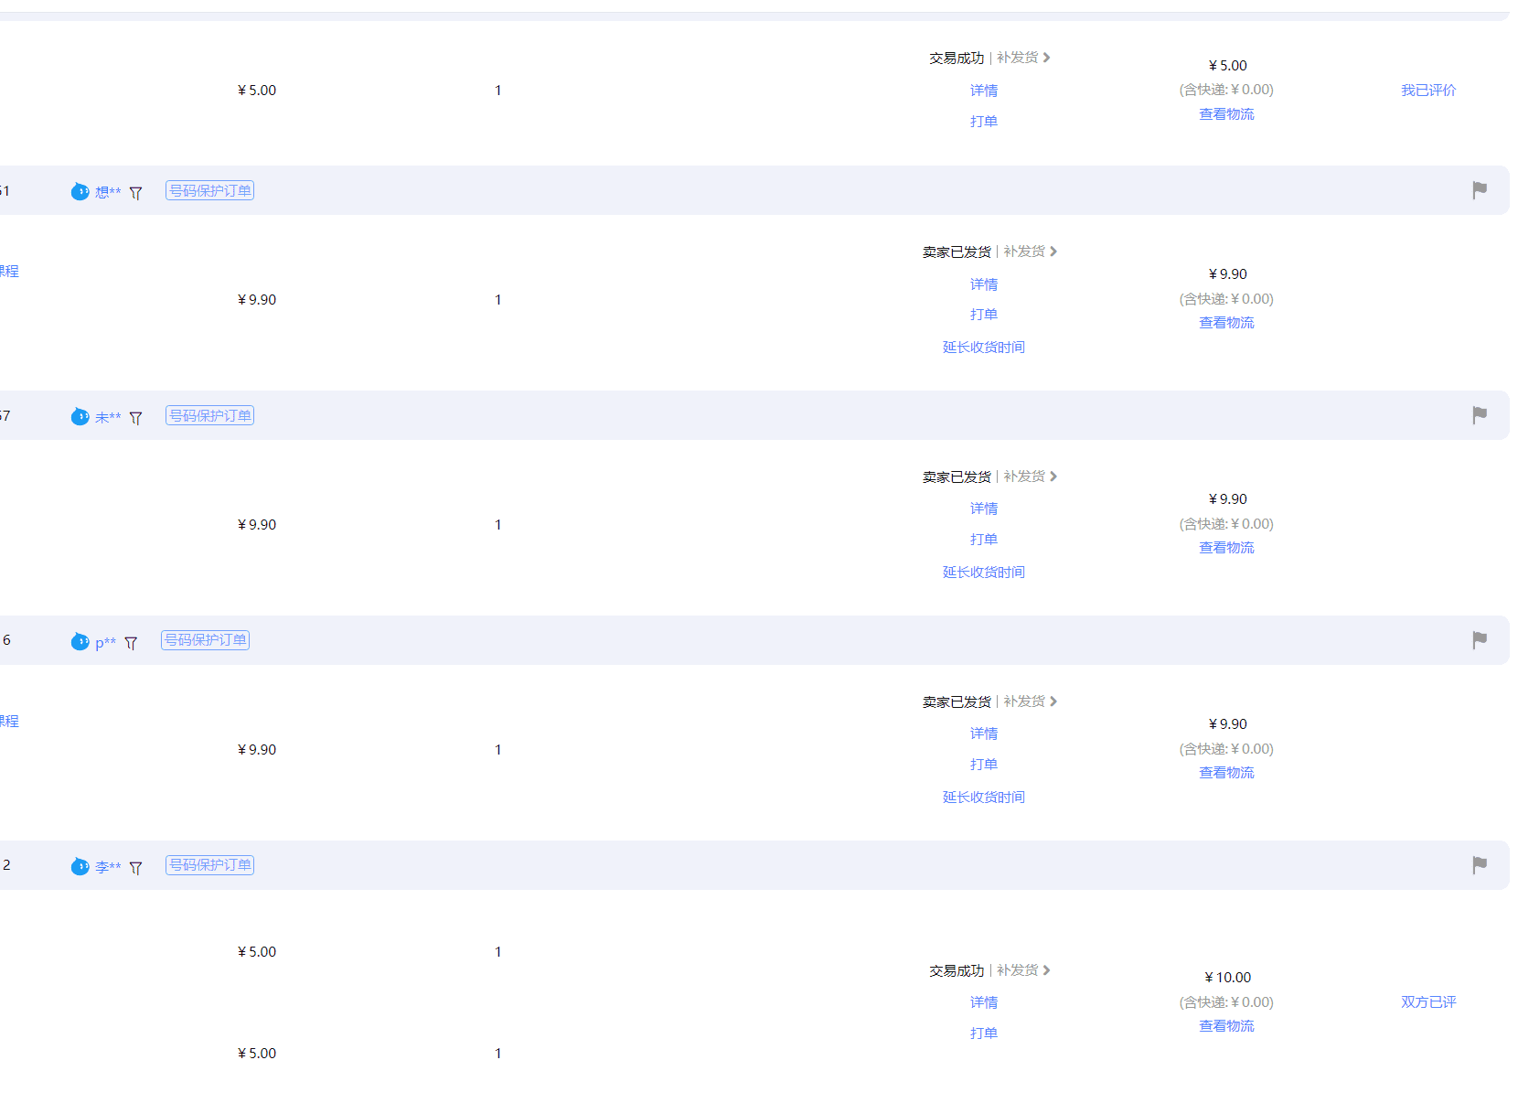Toggle the flag marker on 想** order row
Screen dimensions: 1518x1103
click(x=1480, y=190)
